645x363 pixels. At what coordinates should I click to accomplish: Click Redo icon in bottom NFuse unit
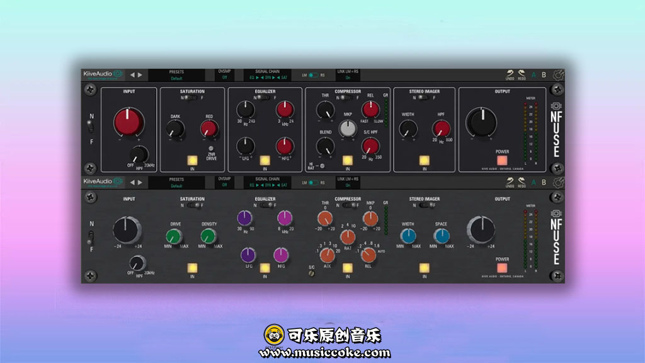(x=522, y=182)
